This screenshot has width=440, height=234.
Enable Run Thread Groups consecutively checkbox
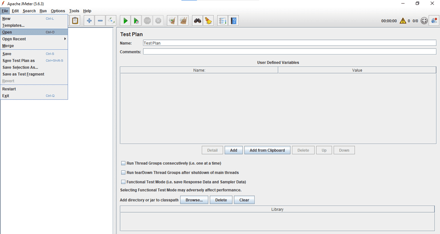tap(123, 163)
